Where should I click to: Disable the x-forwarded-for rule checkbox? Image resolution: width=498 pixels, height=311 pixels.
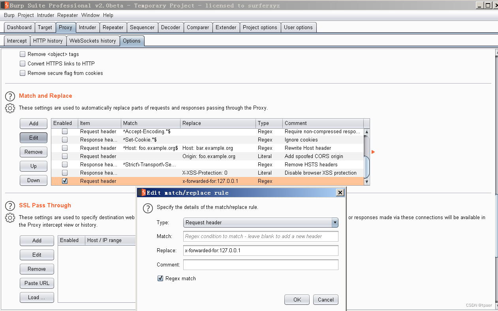coord(65,181)
